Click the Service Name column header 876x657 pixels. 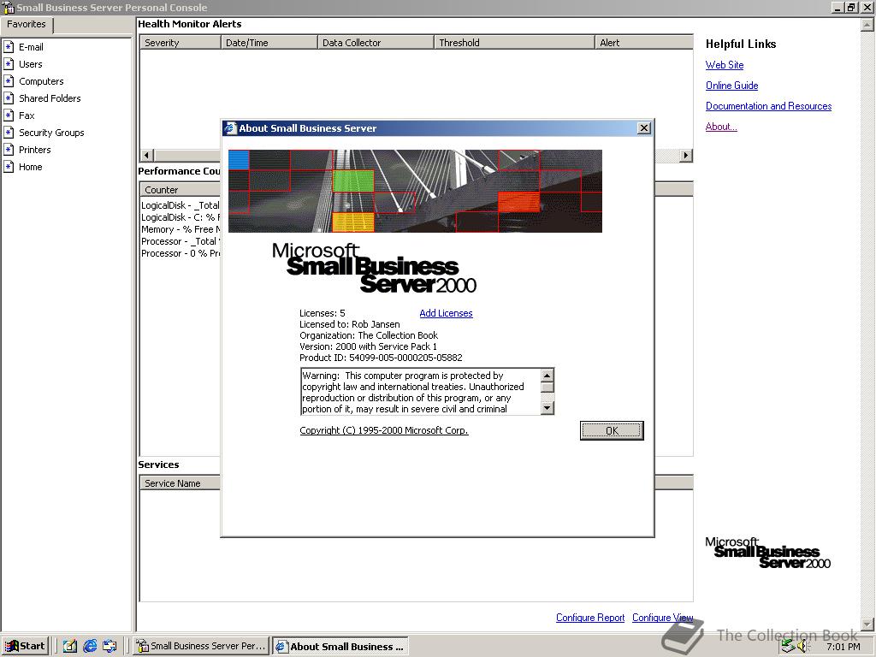click(x=180, y=483)
